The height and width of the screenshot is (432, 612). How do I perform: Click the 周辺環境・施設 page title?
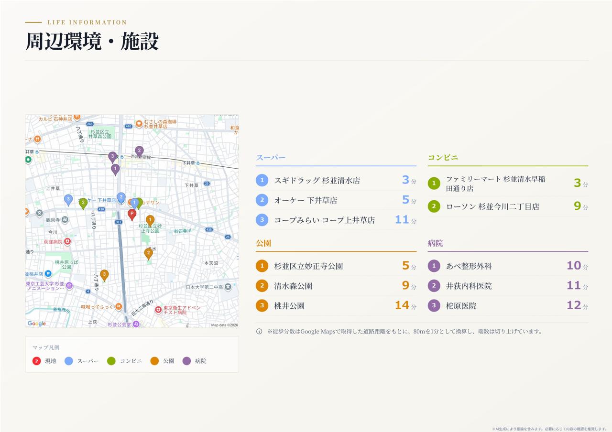coord(92,42)
